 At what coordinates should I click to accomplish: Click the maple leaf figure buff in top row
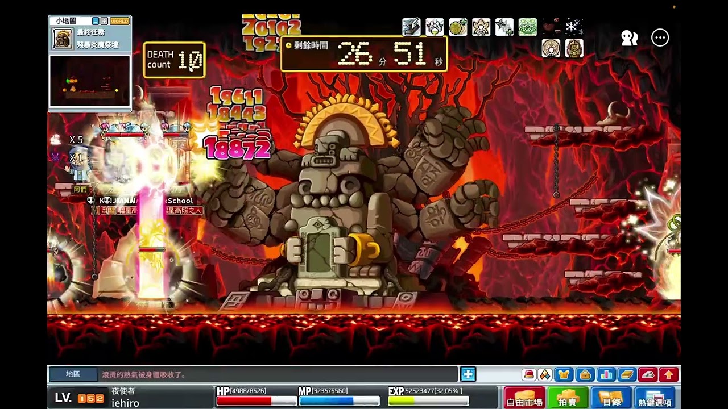481,27
